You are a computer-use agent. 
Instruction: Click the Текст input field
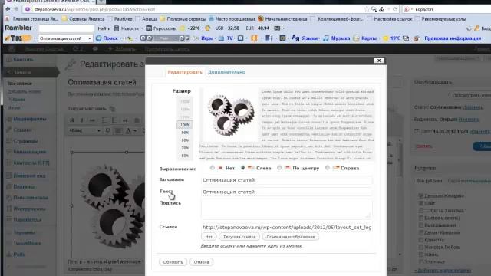(286, 192)
